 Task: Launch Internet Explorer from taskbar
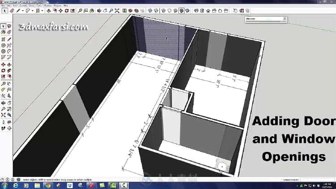pos(16,185)
